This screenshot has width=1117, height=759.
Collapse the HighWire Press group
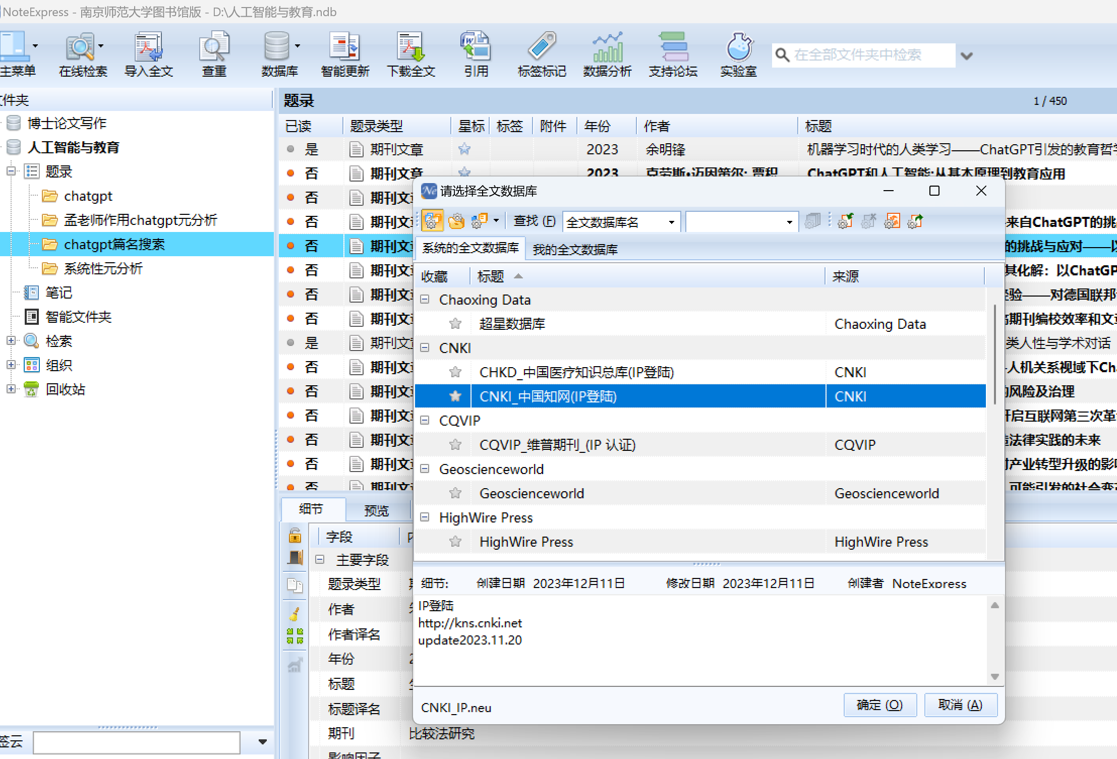click(425, 517)
